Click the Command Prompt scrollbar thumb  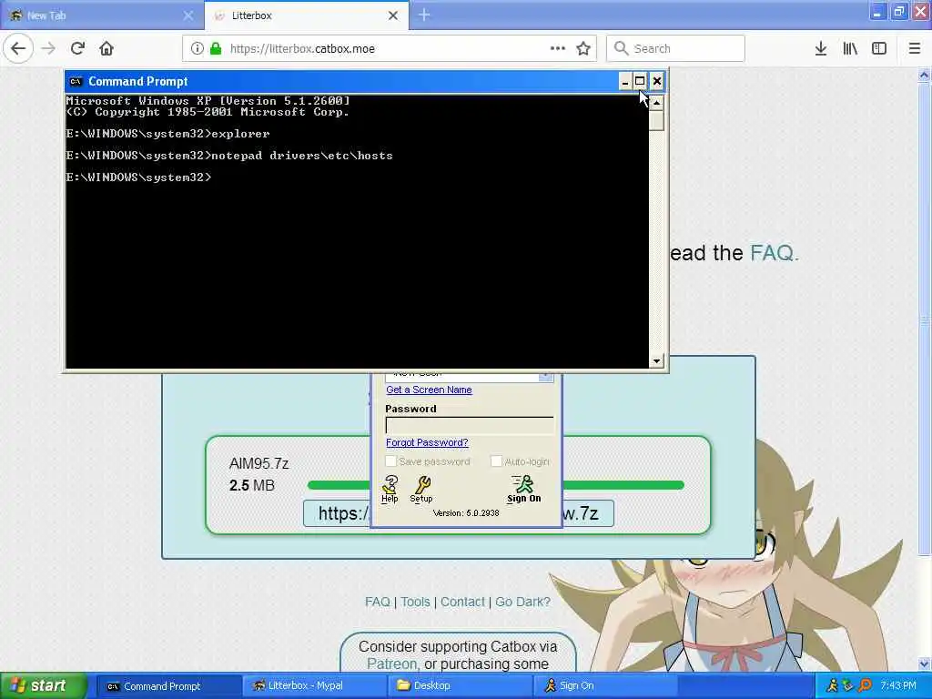[656, 120]
